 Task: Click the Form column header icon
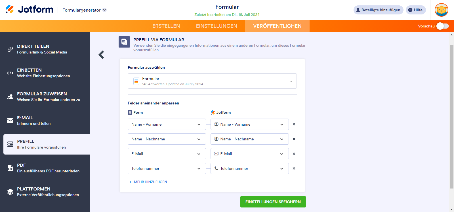[x=130, y=112]
